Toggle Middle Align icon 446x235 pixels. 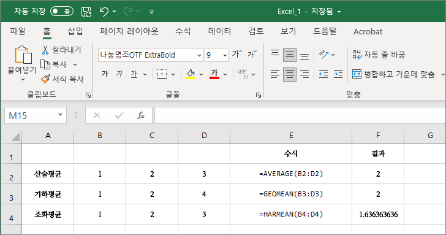pyautogui.click(x=290, y=55)
